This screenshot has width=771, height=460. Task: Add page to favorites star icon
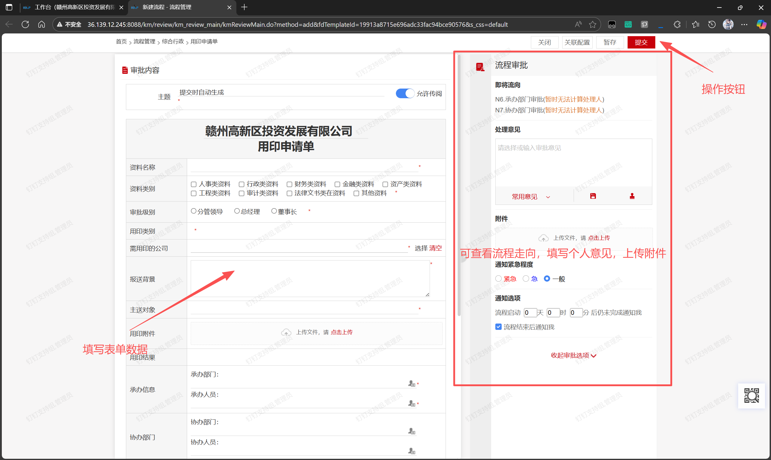coord(592,24)
